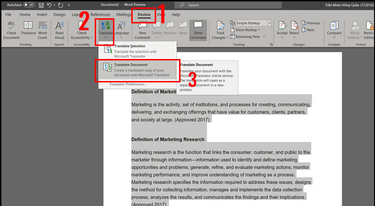Show the Word Count
The width and height of the screenshot is (375, 206).
[x=43, y=30]
